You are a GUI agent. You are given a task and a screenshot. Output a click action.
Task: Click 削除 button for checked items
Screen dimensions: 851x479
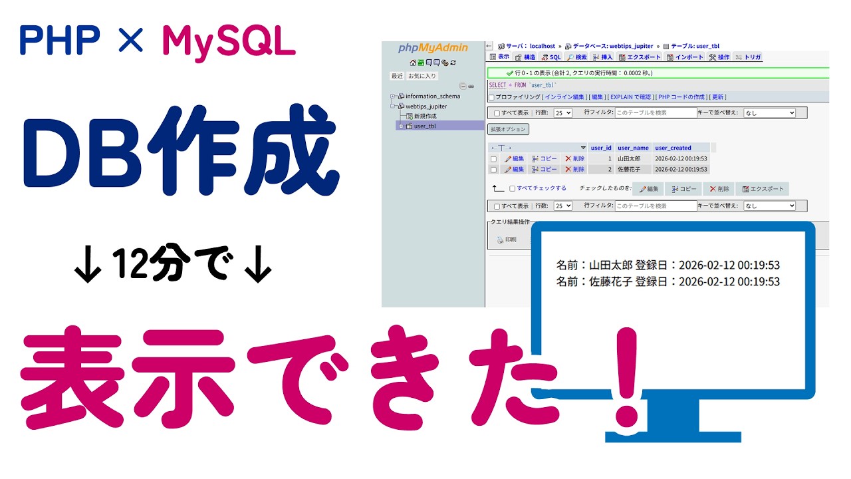(719, 189)
